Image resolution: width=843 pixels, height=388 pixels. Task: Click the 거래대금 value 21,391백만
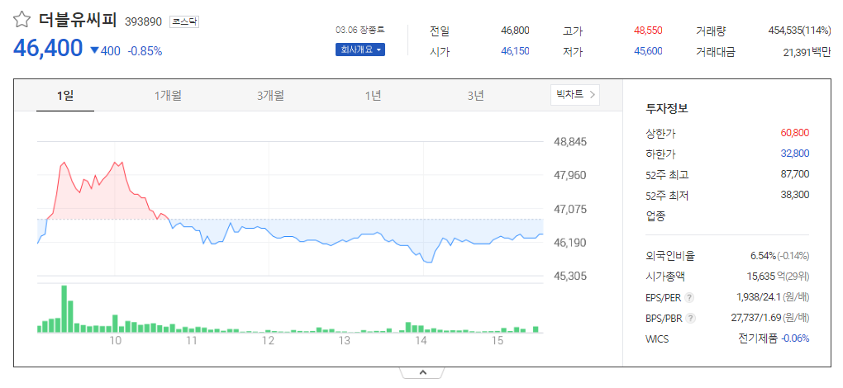[x=807, y=52]
